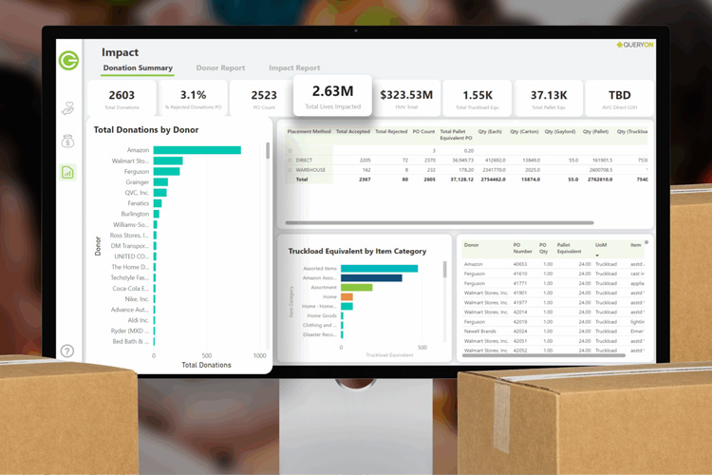Click the 36,949.73 pallet equivalent cell
The image size is (712, 475).
(x=462, y=160)
